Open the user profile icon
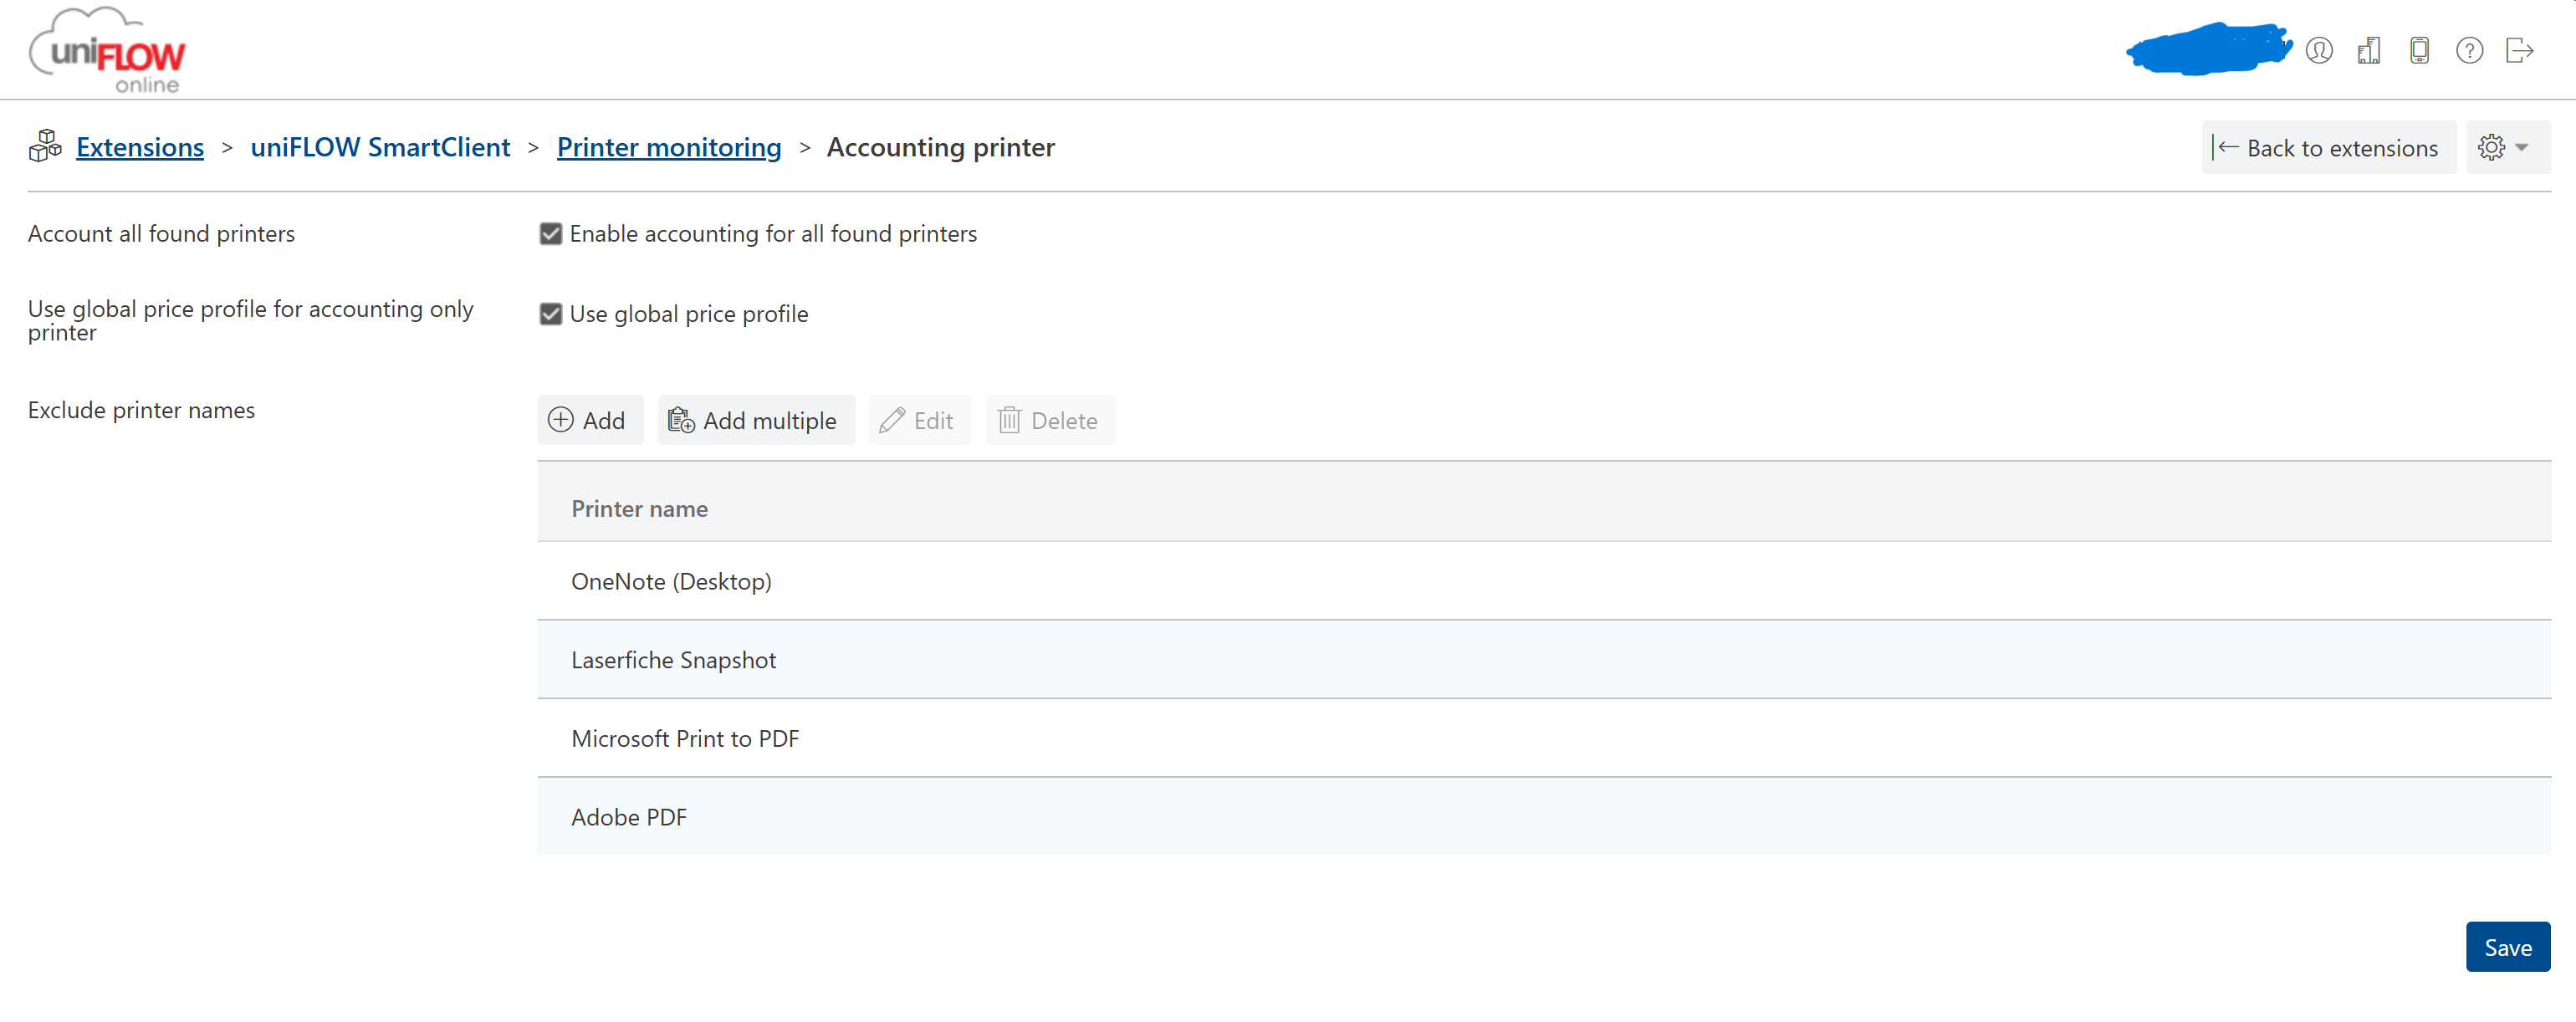 (x=2319, y=50)
